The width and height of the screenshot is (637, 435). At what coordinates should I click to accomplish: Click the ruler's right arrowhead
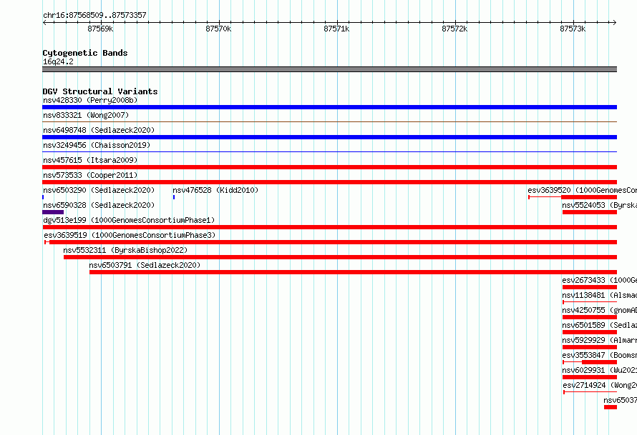(x=615, y=23)
